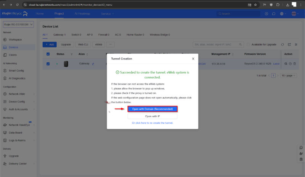Open Project in top navigation
The height and width of the screenshot is (177, 305).
(59, 14)
